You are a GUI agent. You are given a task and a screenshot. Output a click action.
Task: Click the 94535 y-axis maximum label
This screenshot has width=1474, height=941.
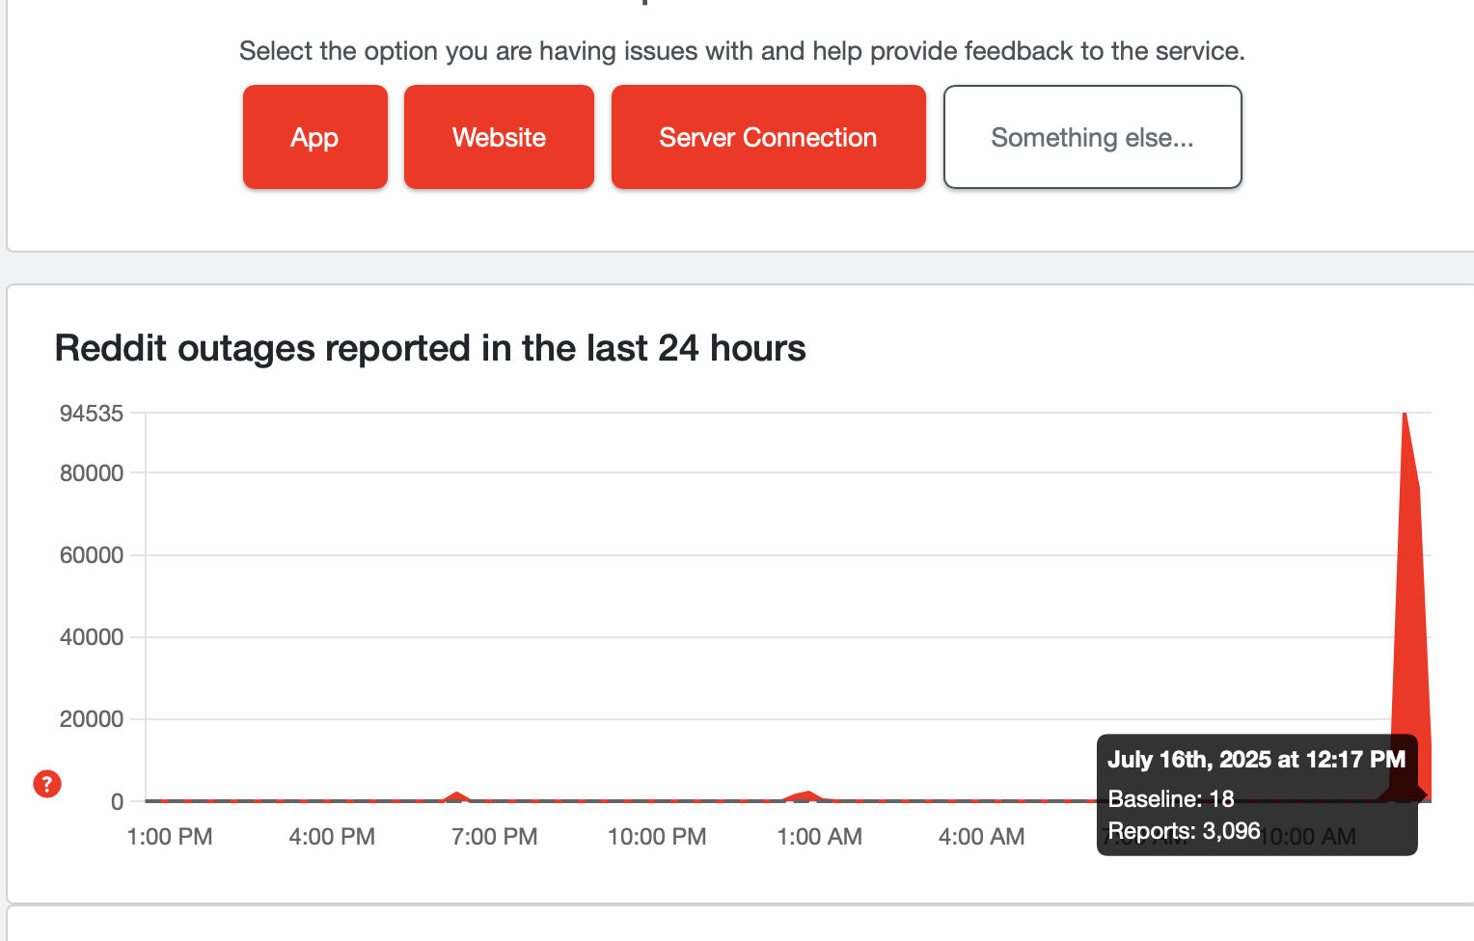click(x=92, y=414)
